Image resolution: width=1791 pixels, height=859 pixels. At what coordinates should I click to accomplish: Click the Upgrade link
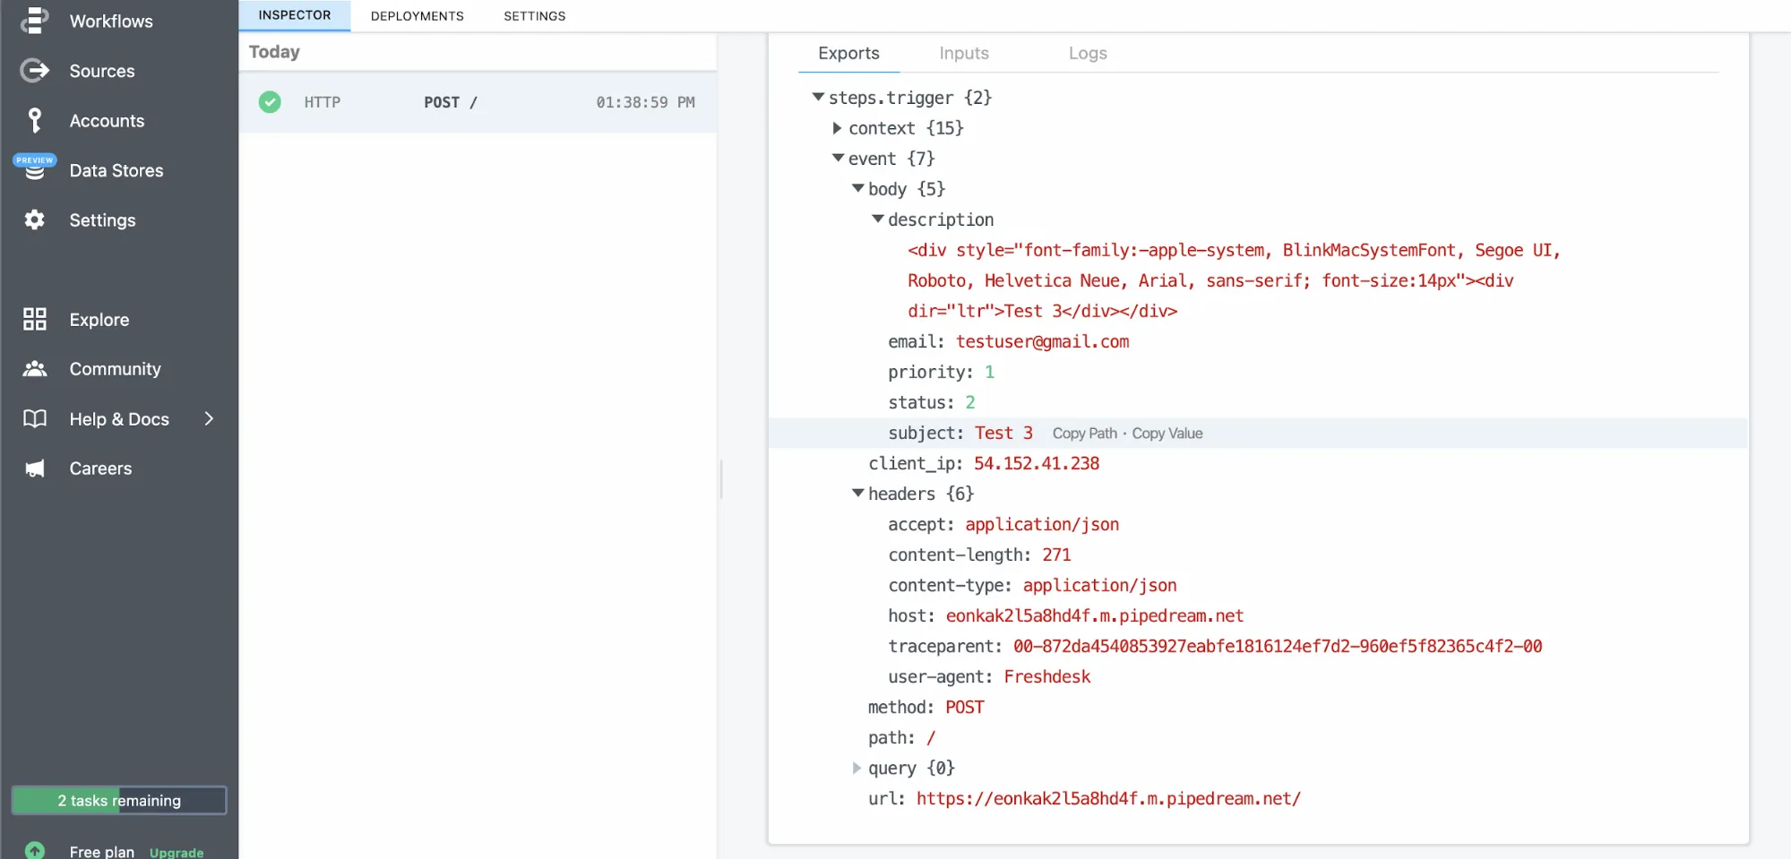tap(177, 852)
